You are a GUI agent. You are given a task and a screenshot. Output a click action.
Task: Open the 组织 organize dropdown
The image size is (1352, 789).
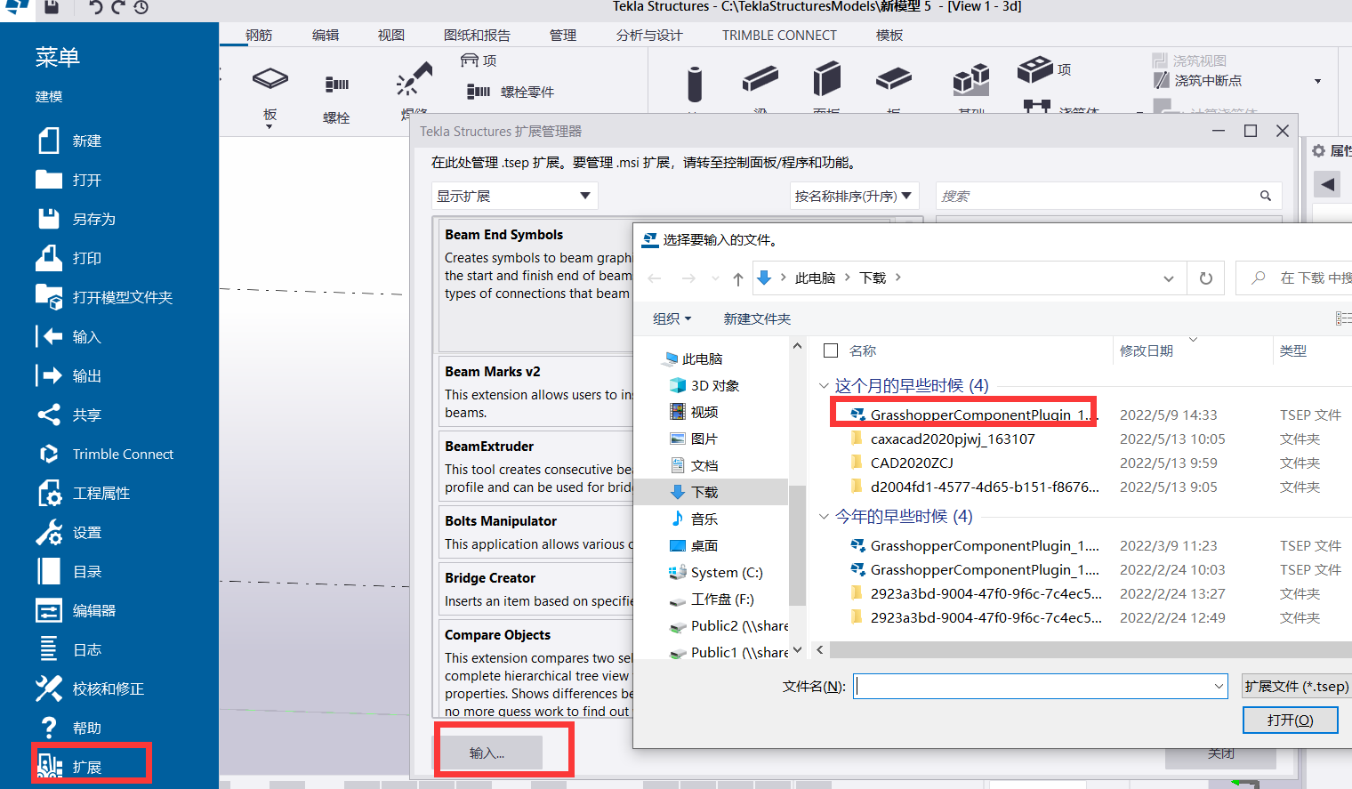click(x=672, y=318)
